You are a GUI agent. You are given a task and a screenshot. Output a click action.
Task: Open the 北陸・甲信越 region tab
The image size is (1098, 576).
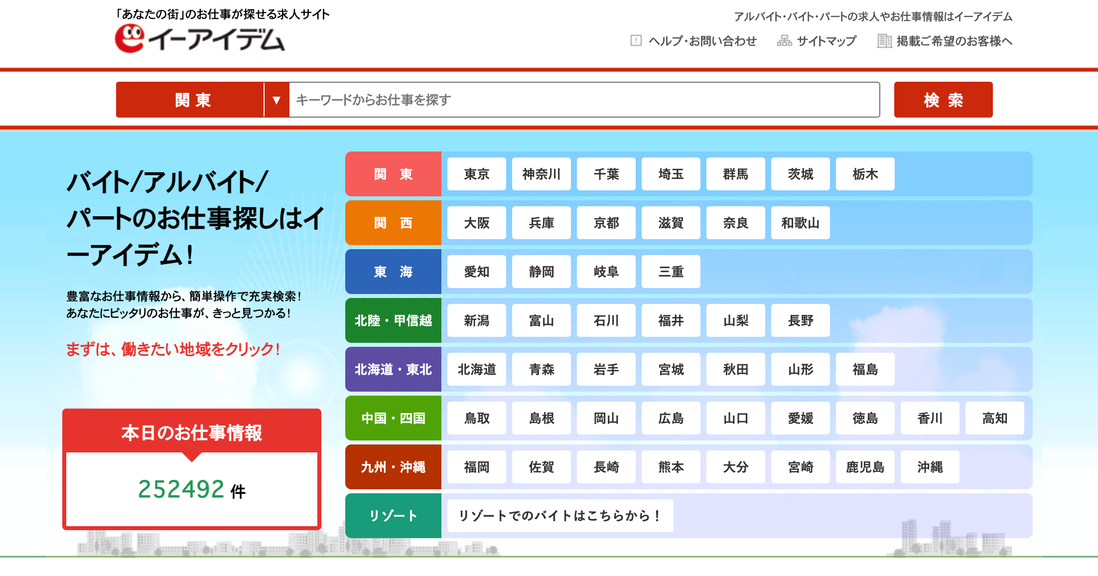point(393,320)
